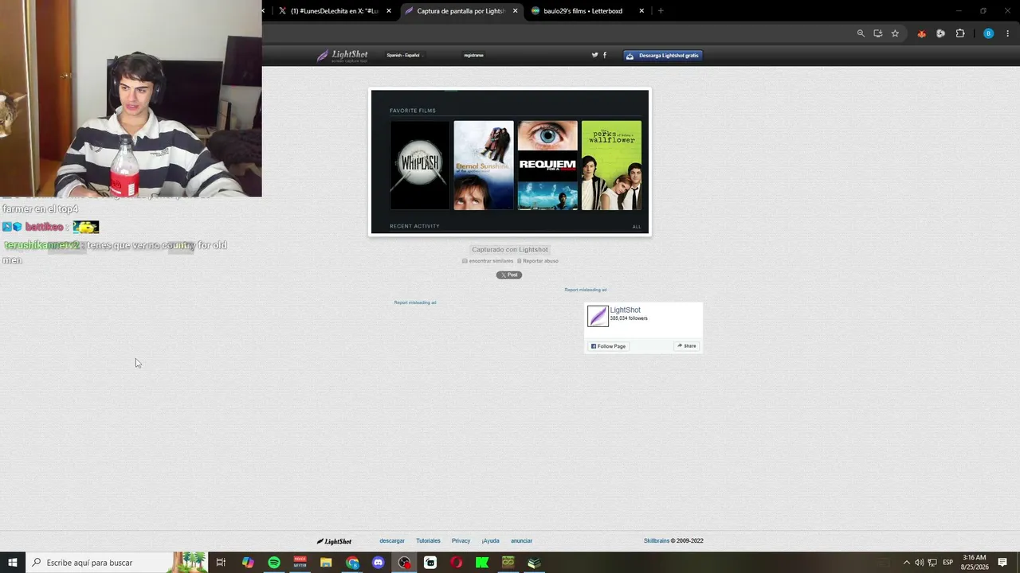Image resolution: width=1020 pixels, height=573 pixels.
Task: Show hidden system tray icons
Action: [906, 563]
